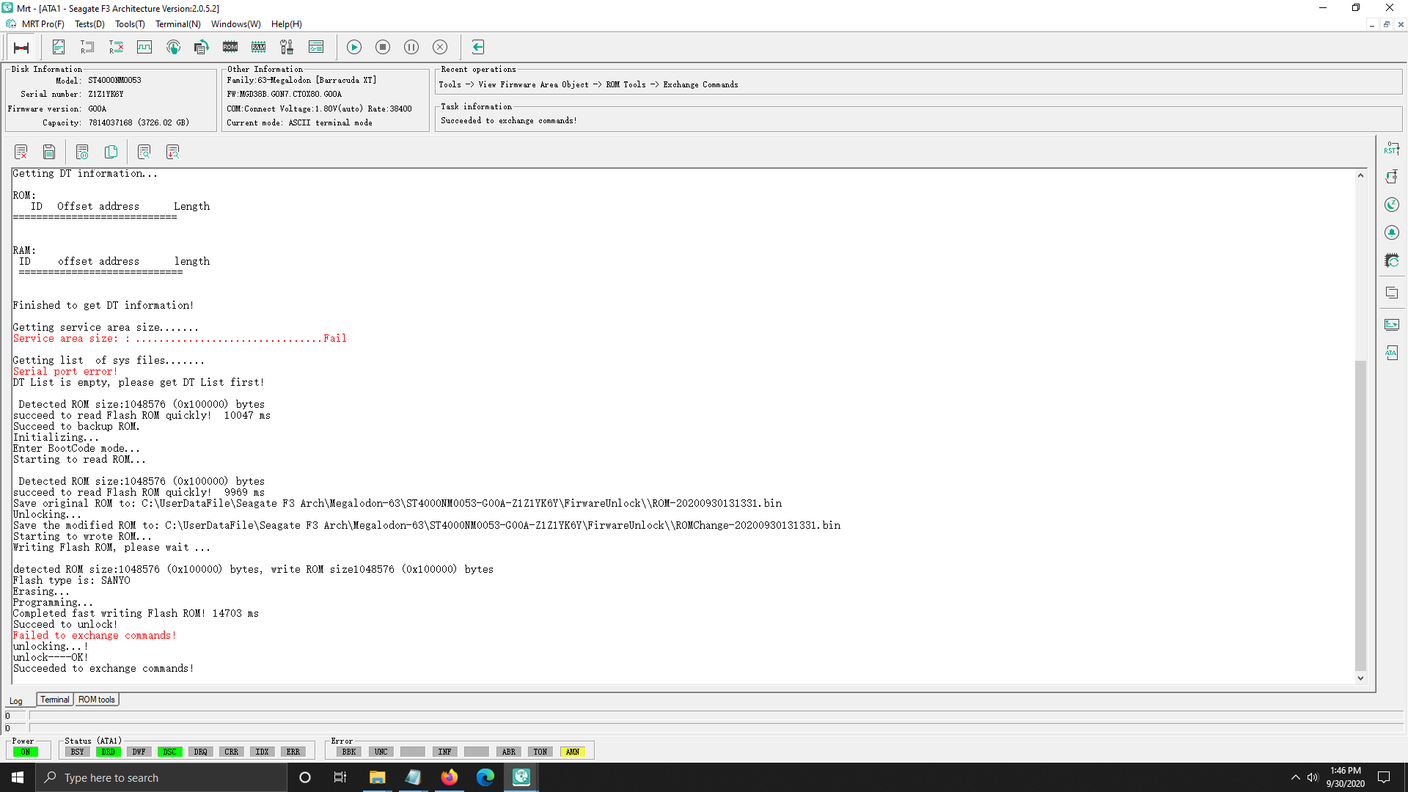Viewport: 1408px width, 792px height.
Task: Toggle the Power ON indicator
Action: [26, 752]
